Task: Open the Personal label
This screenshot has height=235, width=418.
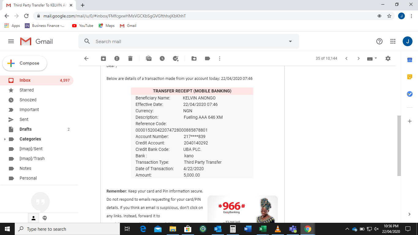Action: 37,178
